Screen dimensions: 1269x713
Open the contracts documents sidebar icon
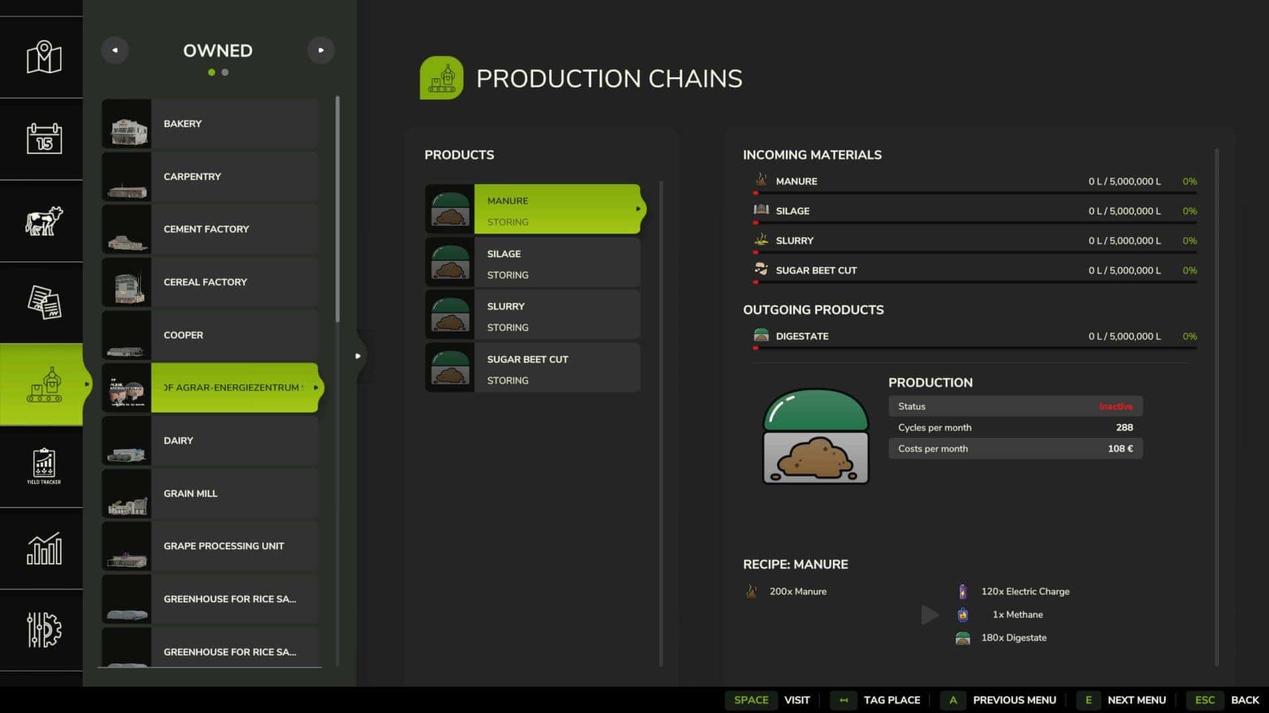[44, 302]
